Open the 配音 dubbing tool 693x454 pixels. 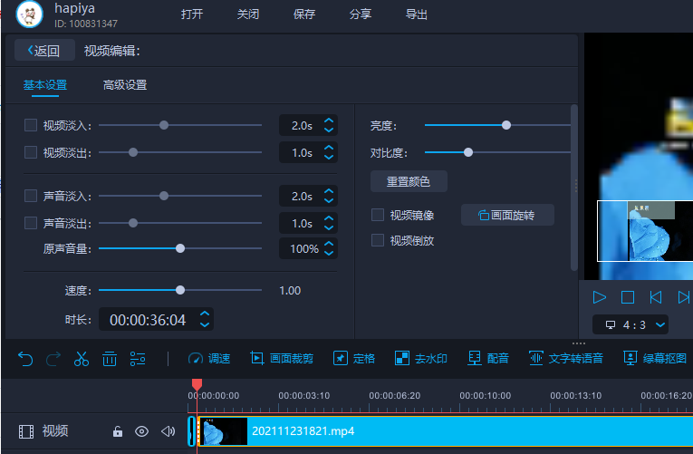point(488,359)
